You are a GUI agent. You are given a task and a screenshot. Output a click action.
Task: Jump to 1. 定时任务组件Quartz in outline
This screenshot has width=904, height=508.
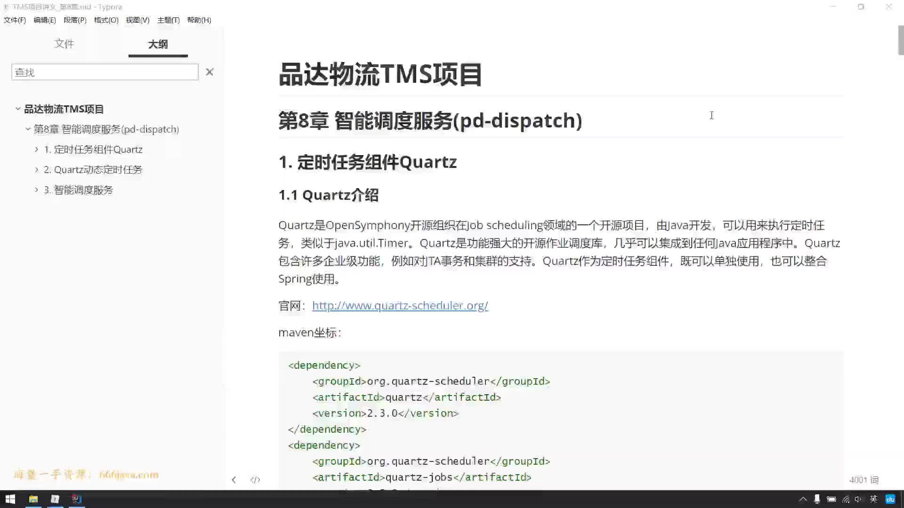click(x=93, y=150)
